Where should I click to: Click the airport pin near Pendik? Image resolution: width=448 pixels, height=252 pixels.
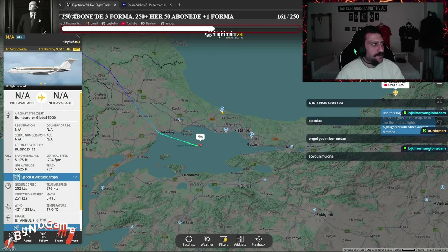(x=252, y=134)
